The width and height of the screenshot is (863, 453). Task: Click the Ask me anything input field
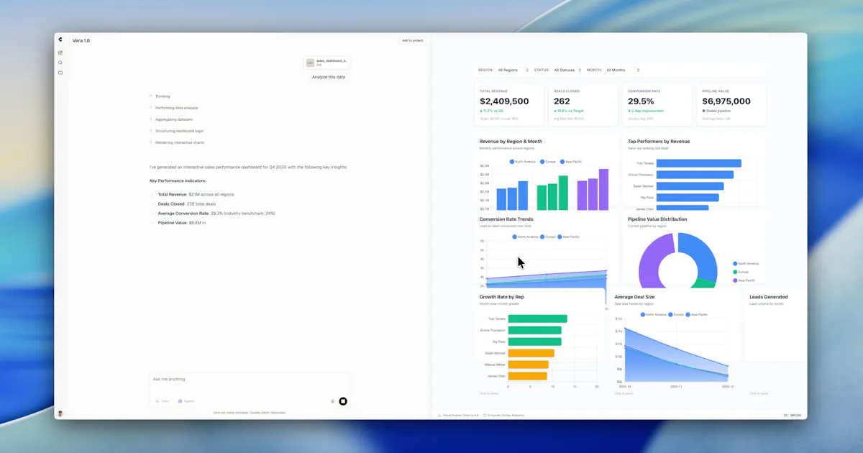(249, 379)
